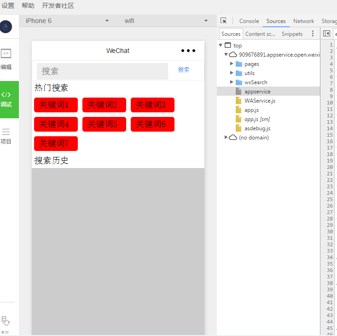Screen dimensions: 337x336
Task: Open the wifi network dropdown
Action: (x=166, y=21)
